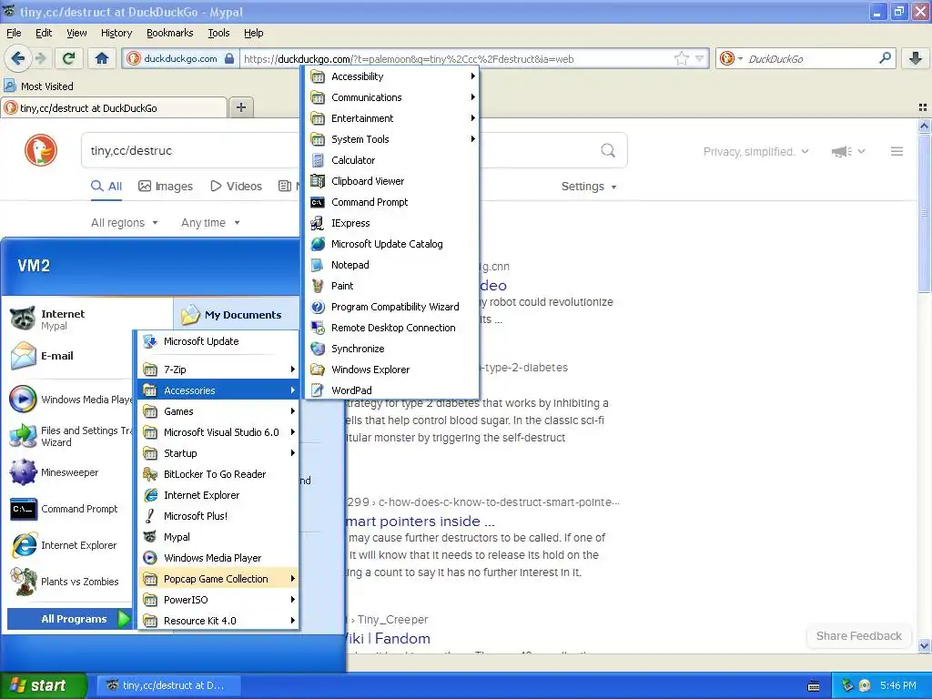Expand Popcap Game Collection folder

[x=218, y=578]
